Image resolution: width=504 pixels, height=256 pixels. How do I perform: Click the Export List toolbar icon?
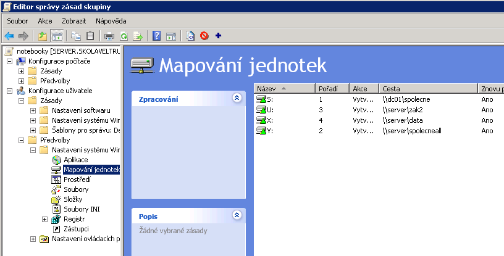(x=138, y=36)
